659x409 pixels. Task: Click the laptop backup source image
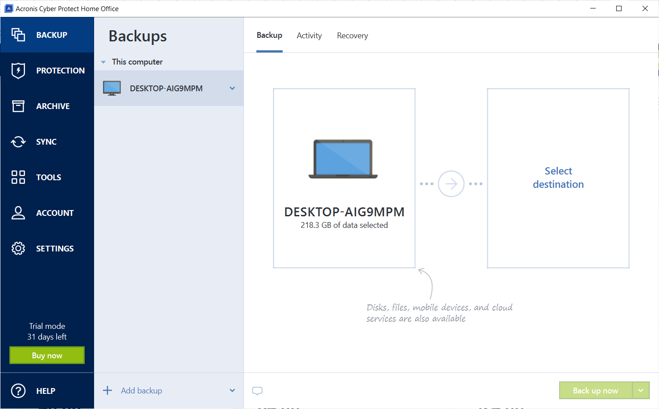click(343, 159)
